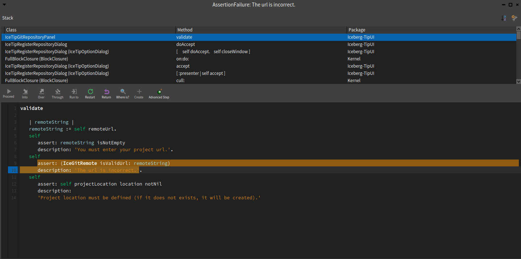The width and height of the screenshot is (521, 259).
Task: Open the wrench-and-gear settings icon
Action: [x=514, y=18]
